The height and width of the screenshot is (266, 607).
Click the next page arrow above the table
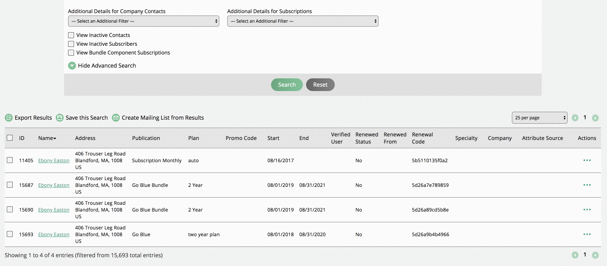[595, 118]
